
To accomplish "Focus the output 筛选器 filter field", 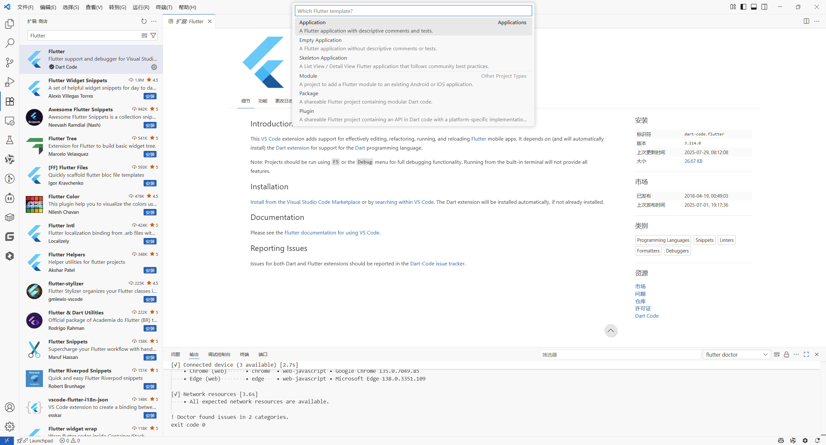I will click(x=620, y=355).
